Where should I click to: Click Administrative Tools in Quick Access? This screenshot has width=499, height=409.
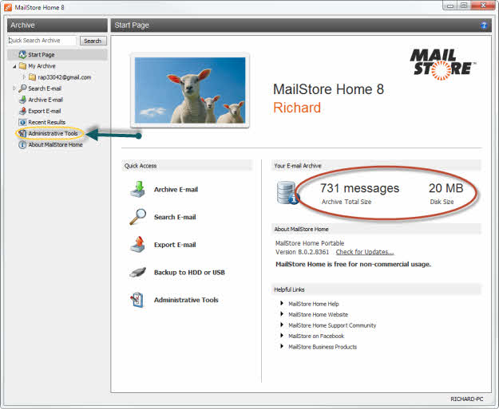186,300
